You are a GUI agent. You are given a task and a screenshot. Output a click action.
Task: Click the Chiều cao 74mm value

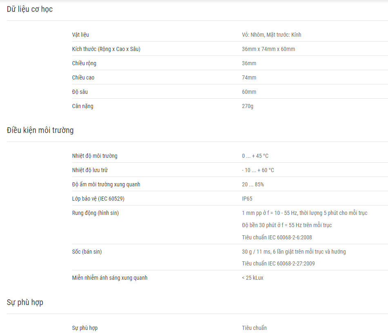coord(249,77)
